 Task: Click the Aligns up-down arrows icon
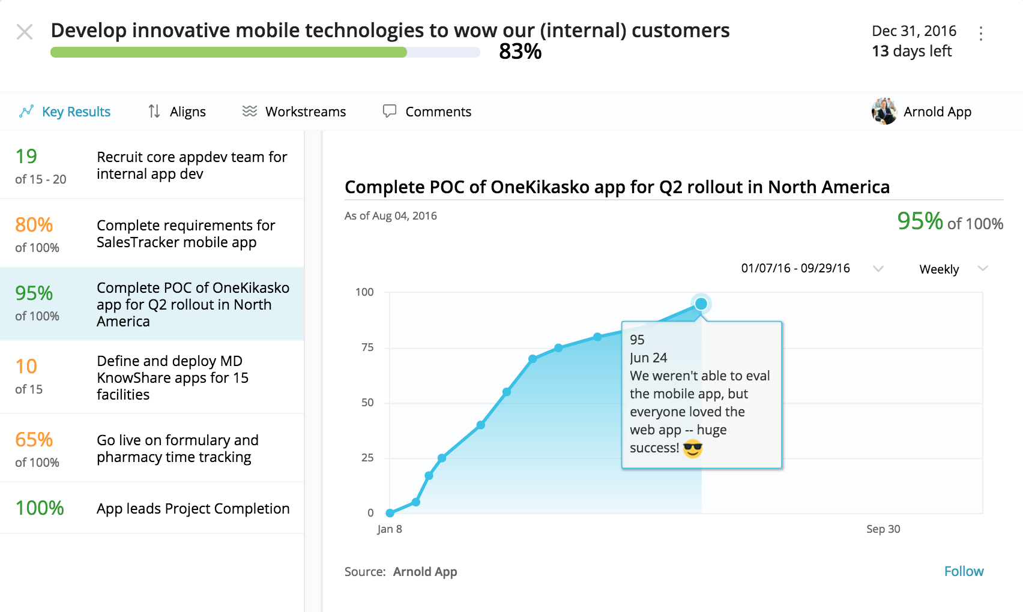click(154, 112)
